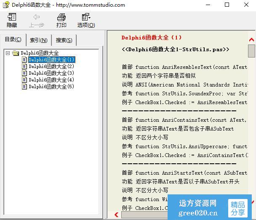Open Delphi6函数大全(2) topic

(51, 66)
